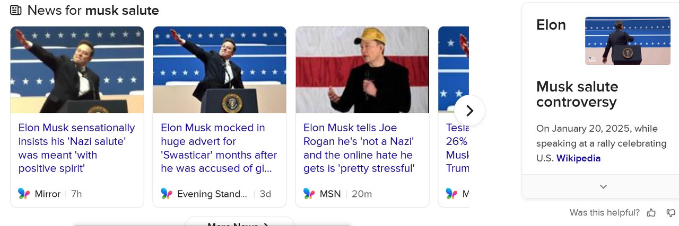Viewport: 679px width, 226px height.
Task: Click the Mirror article thumbnail image
Action: click(77, 70)
